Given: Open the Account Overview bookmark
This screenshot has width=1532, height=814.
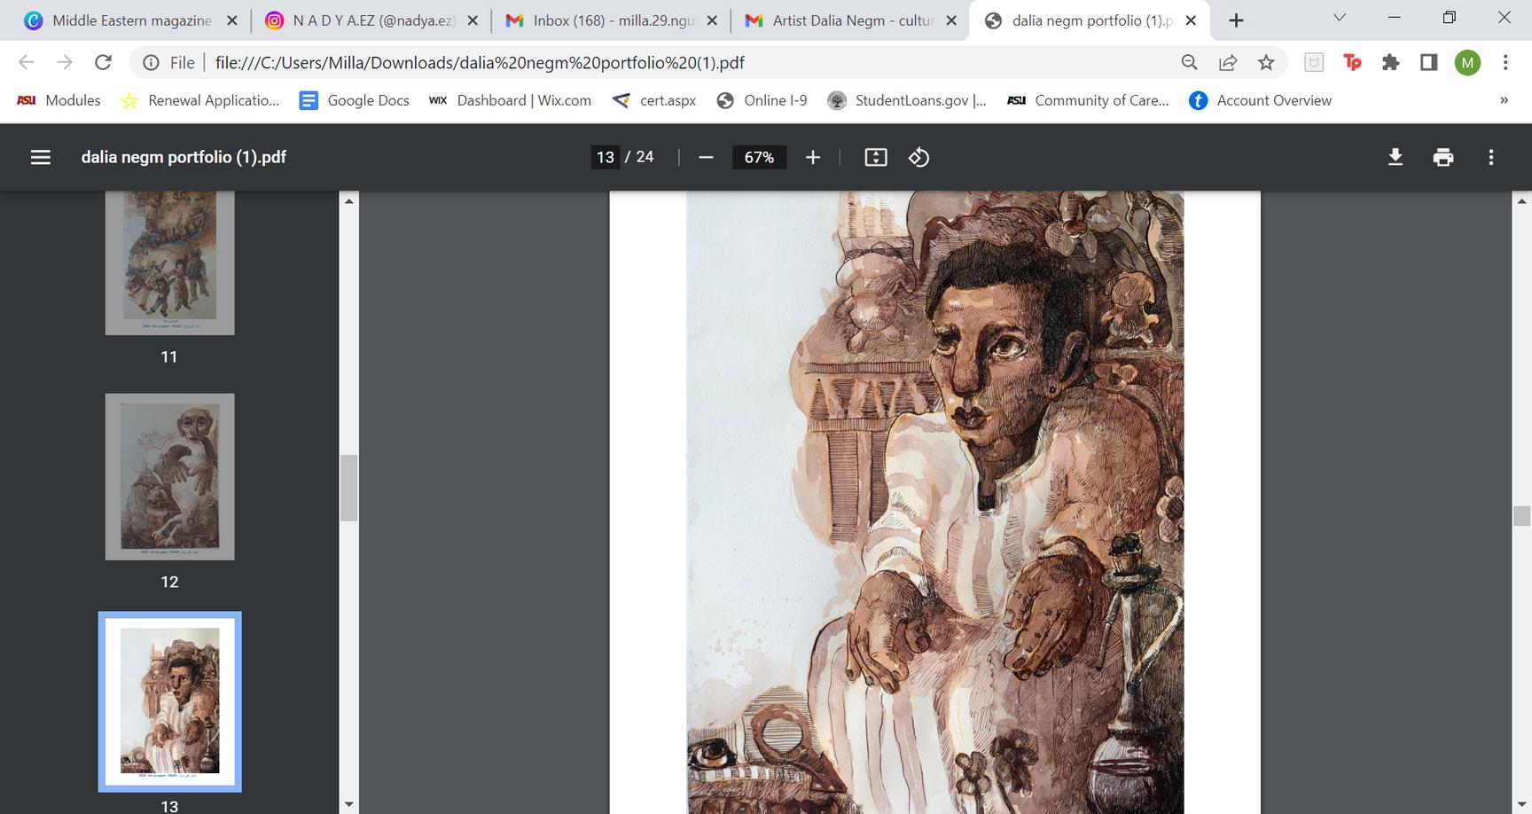Looking at the screenshot, I should pos(1260,100).
